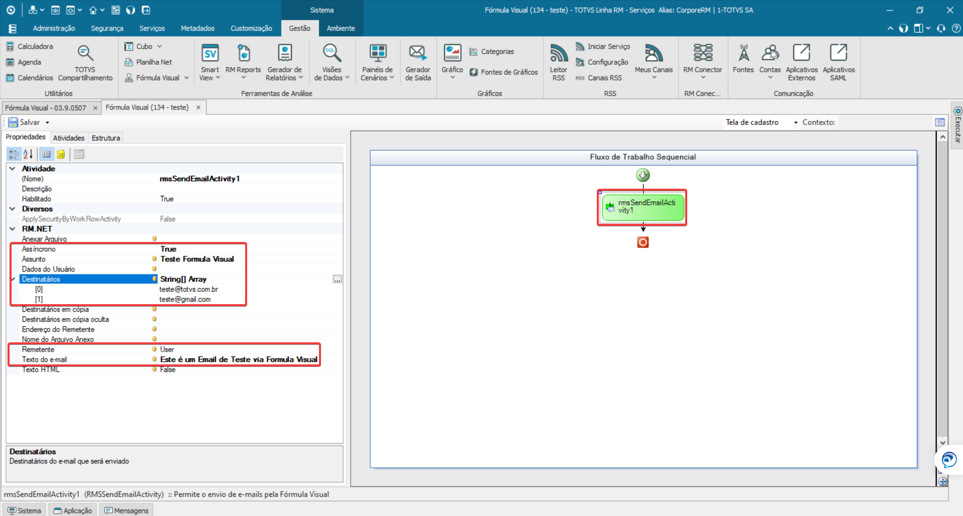Screen dimensions: 963x516
Task: Open the Gráfico dropdown
Action: click(x=452, y=63)
